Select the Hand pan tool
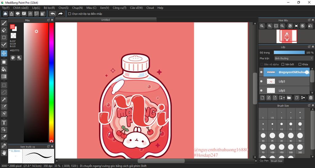The width and height of the screenshot is (315, 168). (4, 153)
